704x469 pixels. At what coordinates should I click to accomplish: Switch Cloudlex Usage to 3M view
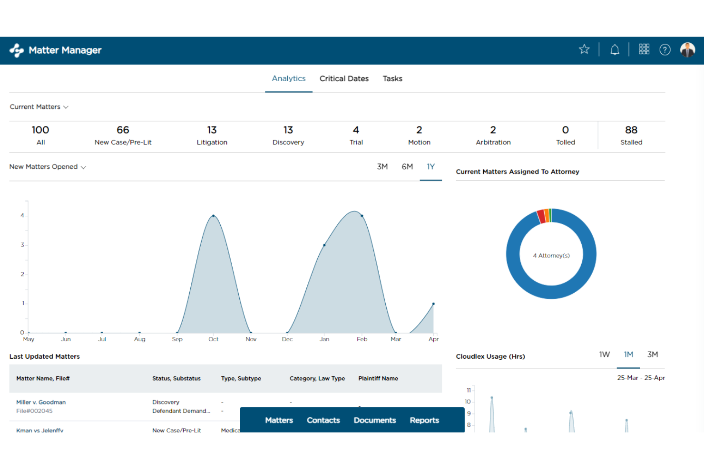[x=652, y=354]
